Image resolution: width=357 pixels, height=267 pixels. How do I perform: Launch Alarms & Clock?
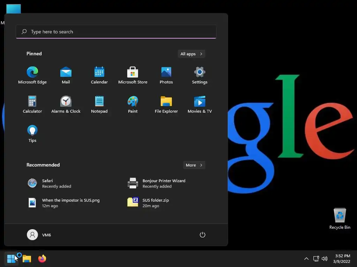(x=66, y=105)
